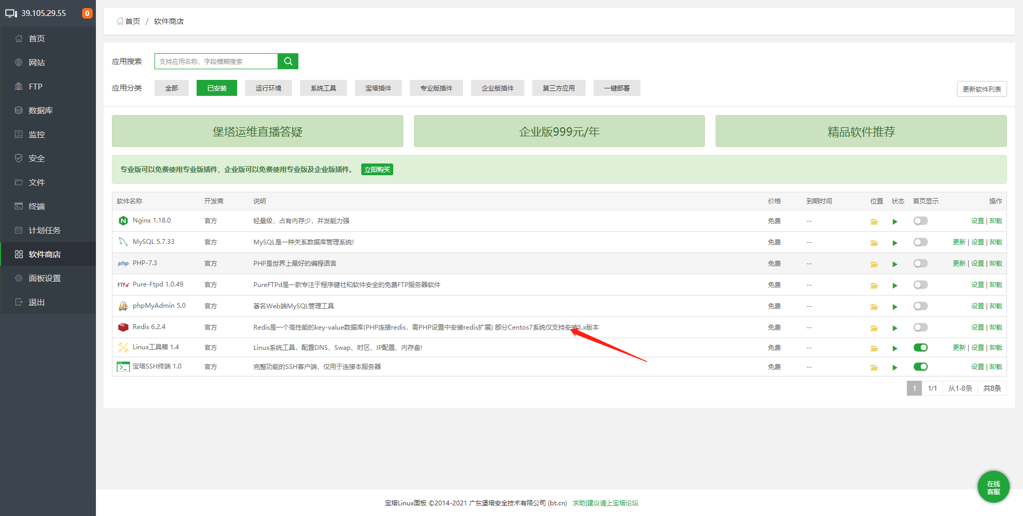Click 设置 for Nginx 1.18.0
The width and height of the screenshot is (1023, 516).
point(977,220)
